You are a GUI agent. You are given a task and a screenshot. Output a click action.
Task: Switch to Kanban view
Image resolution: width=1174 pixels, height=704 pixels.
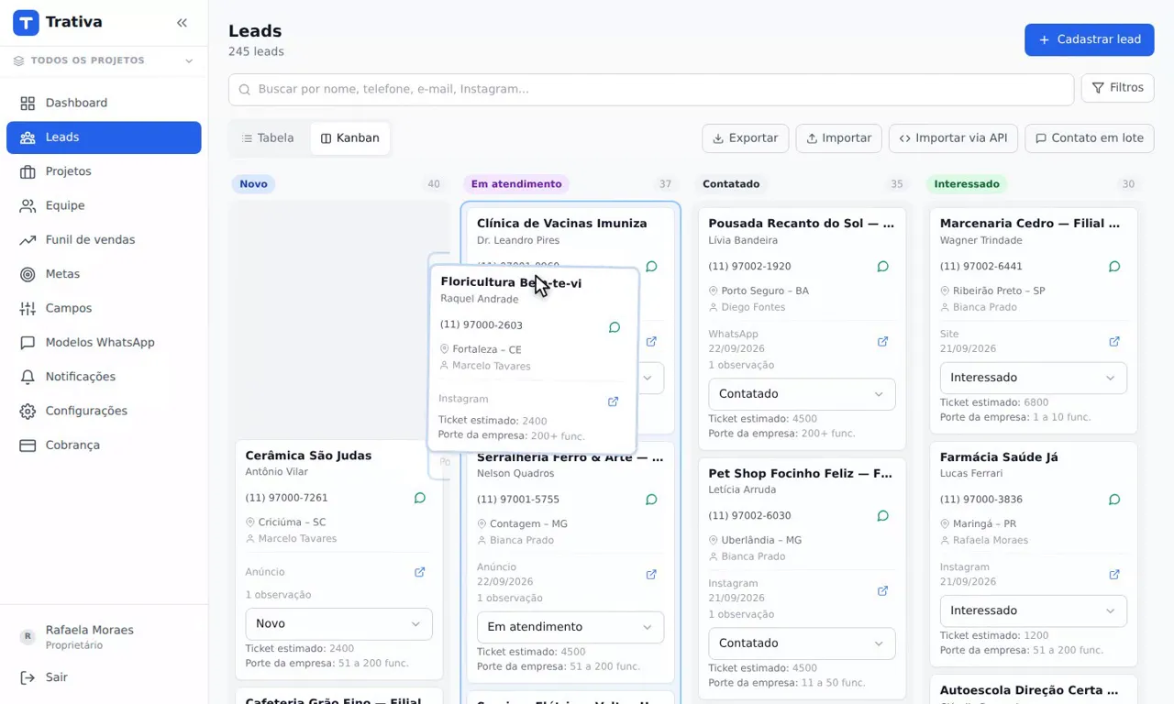[x=349, y=138]
